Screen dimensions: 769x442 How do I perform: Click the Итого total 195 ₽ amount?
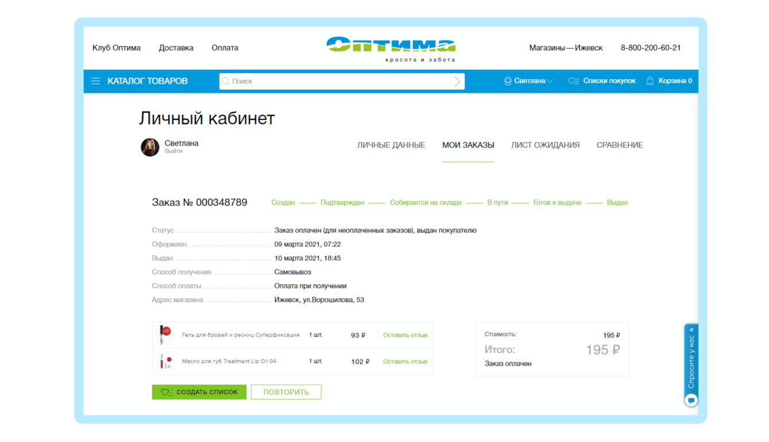coord(603,350)
